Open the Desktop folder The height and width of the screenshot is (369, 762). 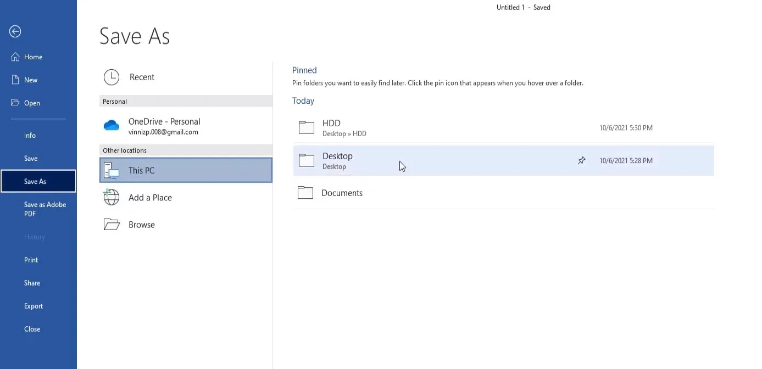[x=337, y=159]
